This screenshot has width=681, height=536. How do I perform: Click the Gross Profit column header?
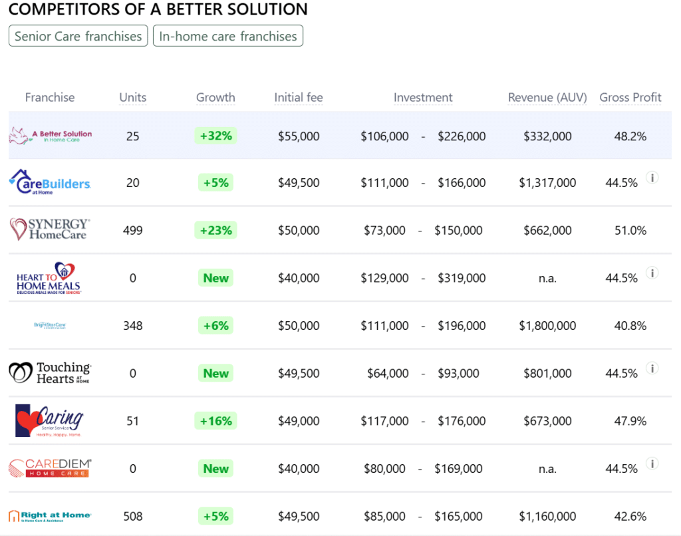630,97
